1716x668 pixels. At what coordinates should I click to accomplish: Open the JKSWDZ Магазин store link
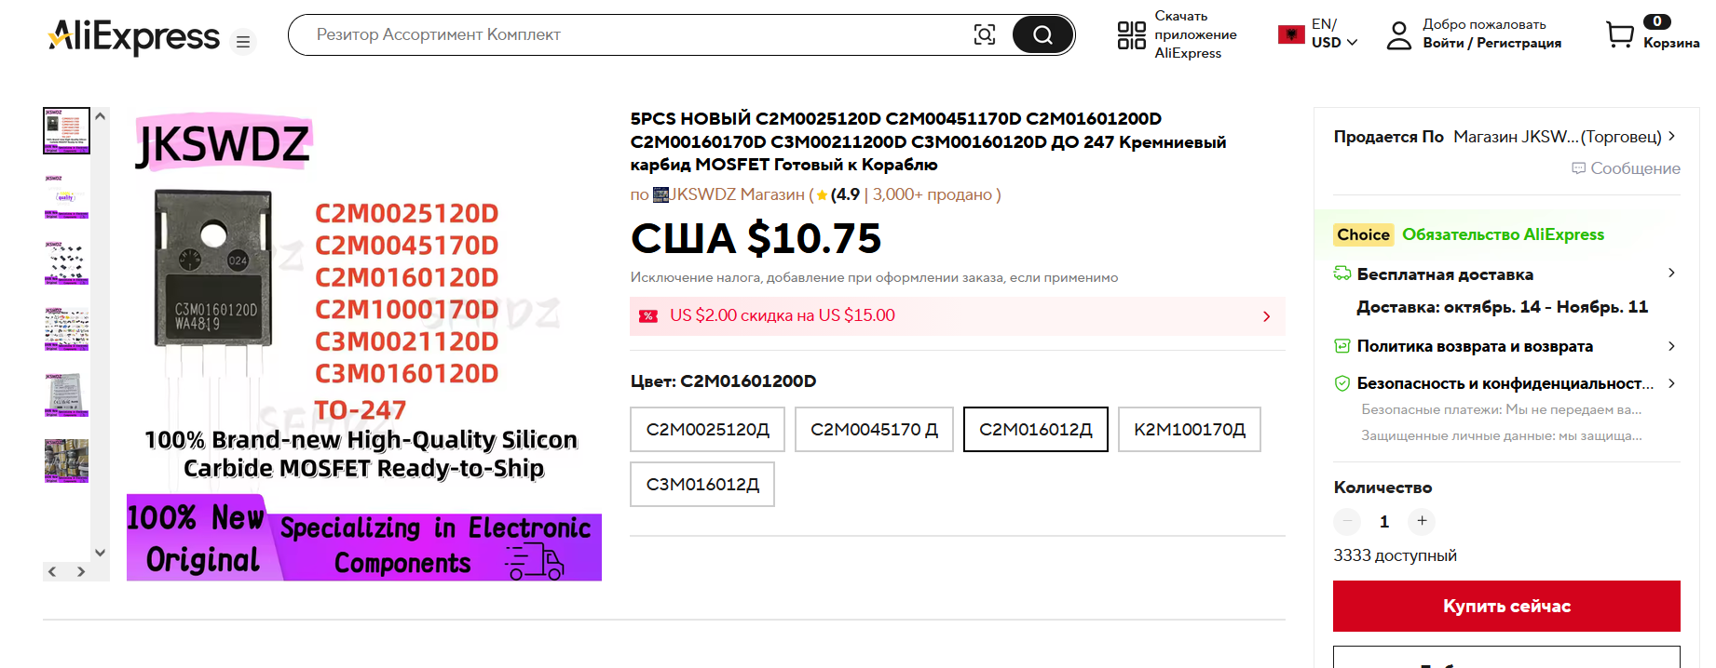pyautogui.click(x=729, y=194)
